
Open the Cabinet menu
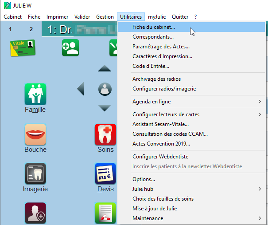13,17
